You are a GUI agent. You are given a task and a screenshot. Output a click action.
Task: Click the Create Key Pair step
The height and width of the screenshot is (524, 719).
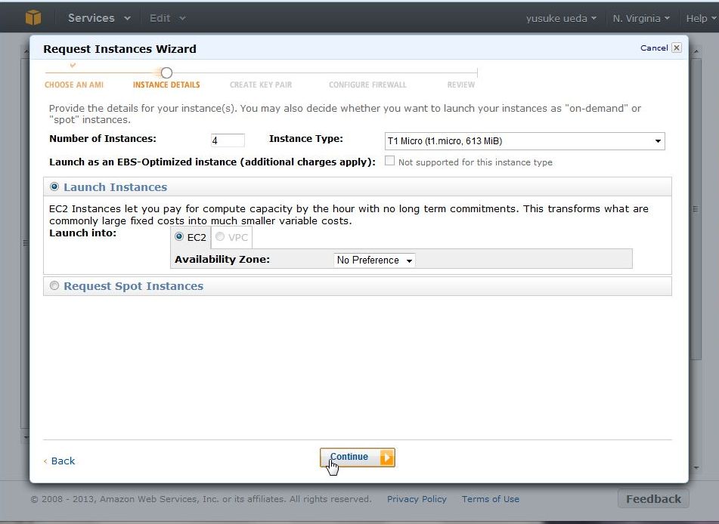(x=260, y=85)
